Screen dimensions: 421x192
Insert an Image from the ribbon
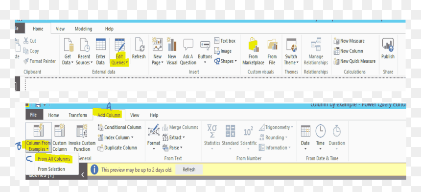pyautogui.click(x=223, y=51)
